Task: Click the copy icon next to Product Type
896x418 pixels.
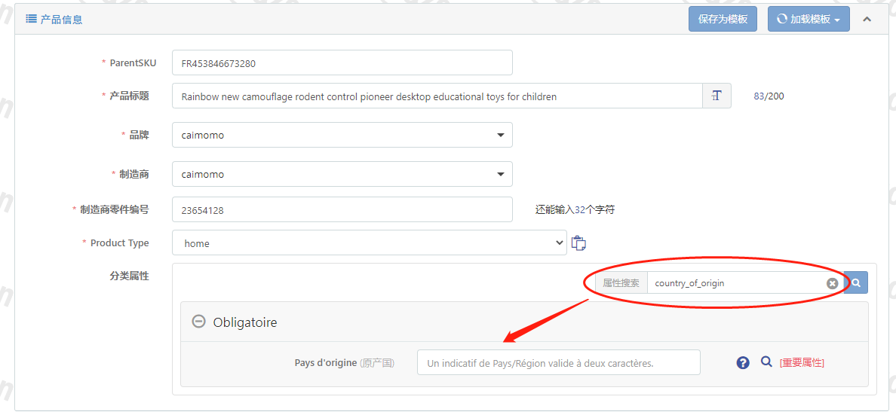Action: click(578, 243)
